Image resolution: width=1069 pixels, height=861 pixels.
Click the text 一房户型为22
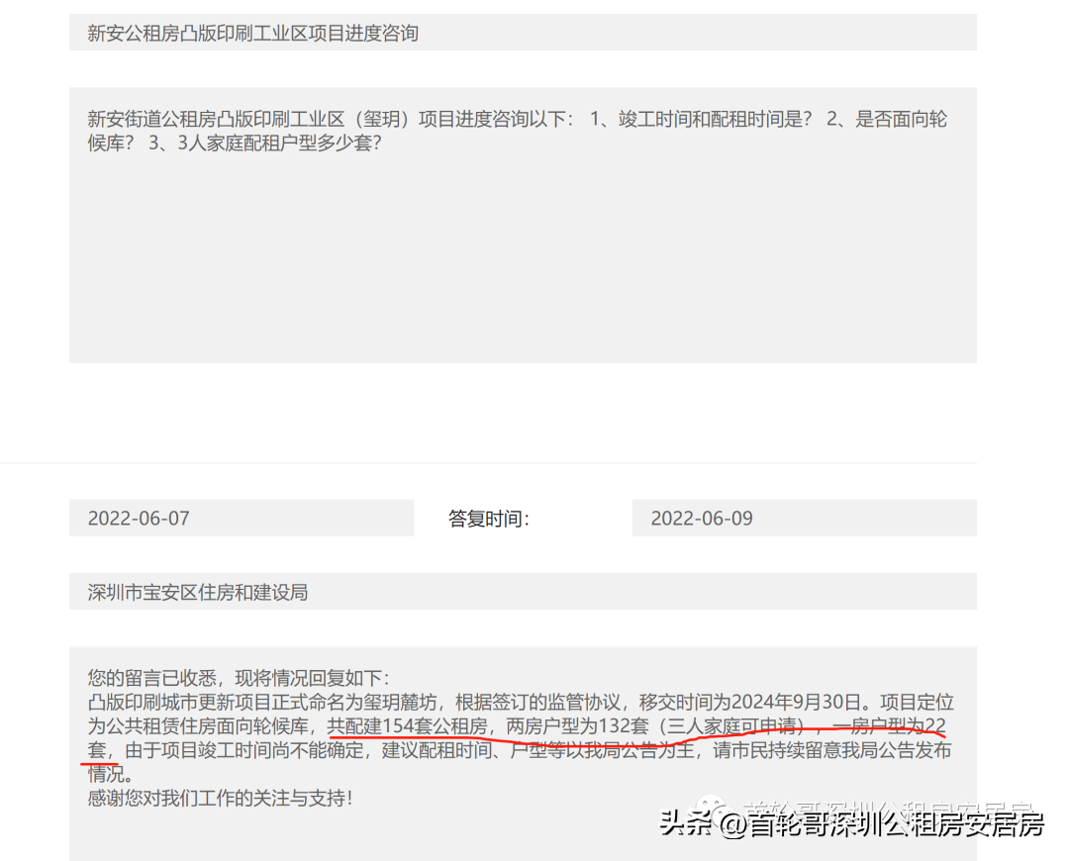[x=889, y=726]
